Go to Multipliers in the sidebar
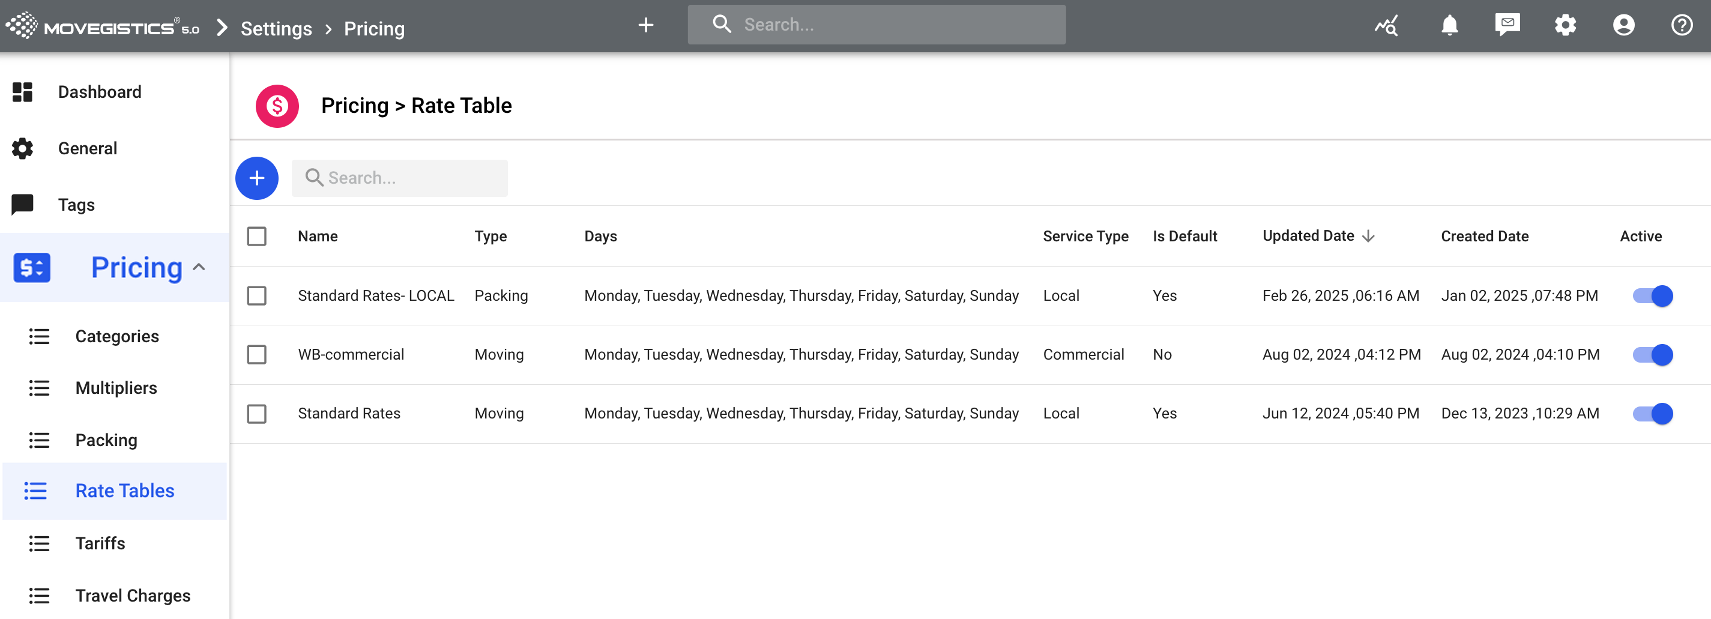1711x619 pixels. [x=116, y=388]
